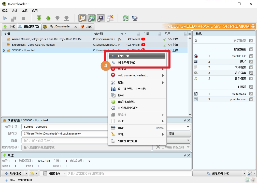
Task: Select 啟動下載 in context menu
Action: (137, 56)
